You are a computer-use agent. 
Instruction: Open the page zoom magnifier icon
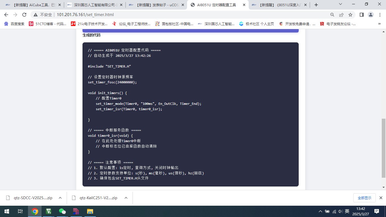click(332, 15)
